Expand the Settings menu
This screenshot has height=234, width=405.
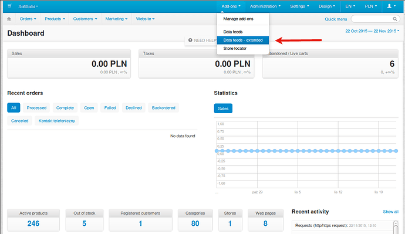pyautogui.click(x=299, y=6)
